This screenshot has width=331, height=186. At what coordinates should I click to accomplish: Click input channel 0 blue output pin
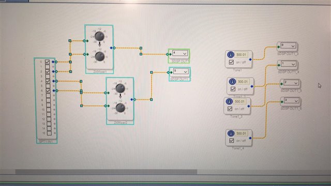53,62
